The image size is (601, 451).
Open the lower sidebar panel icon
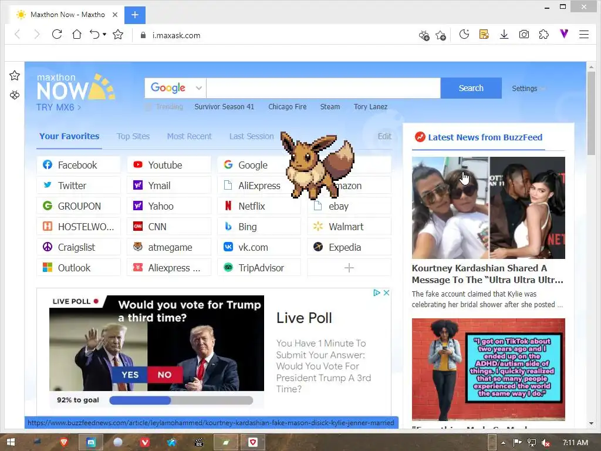(15, 95)
